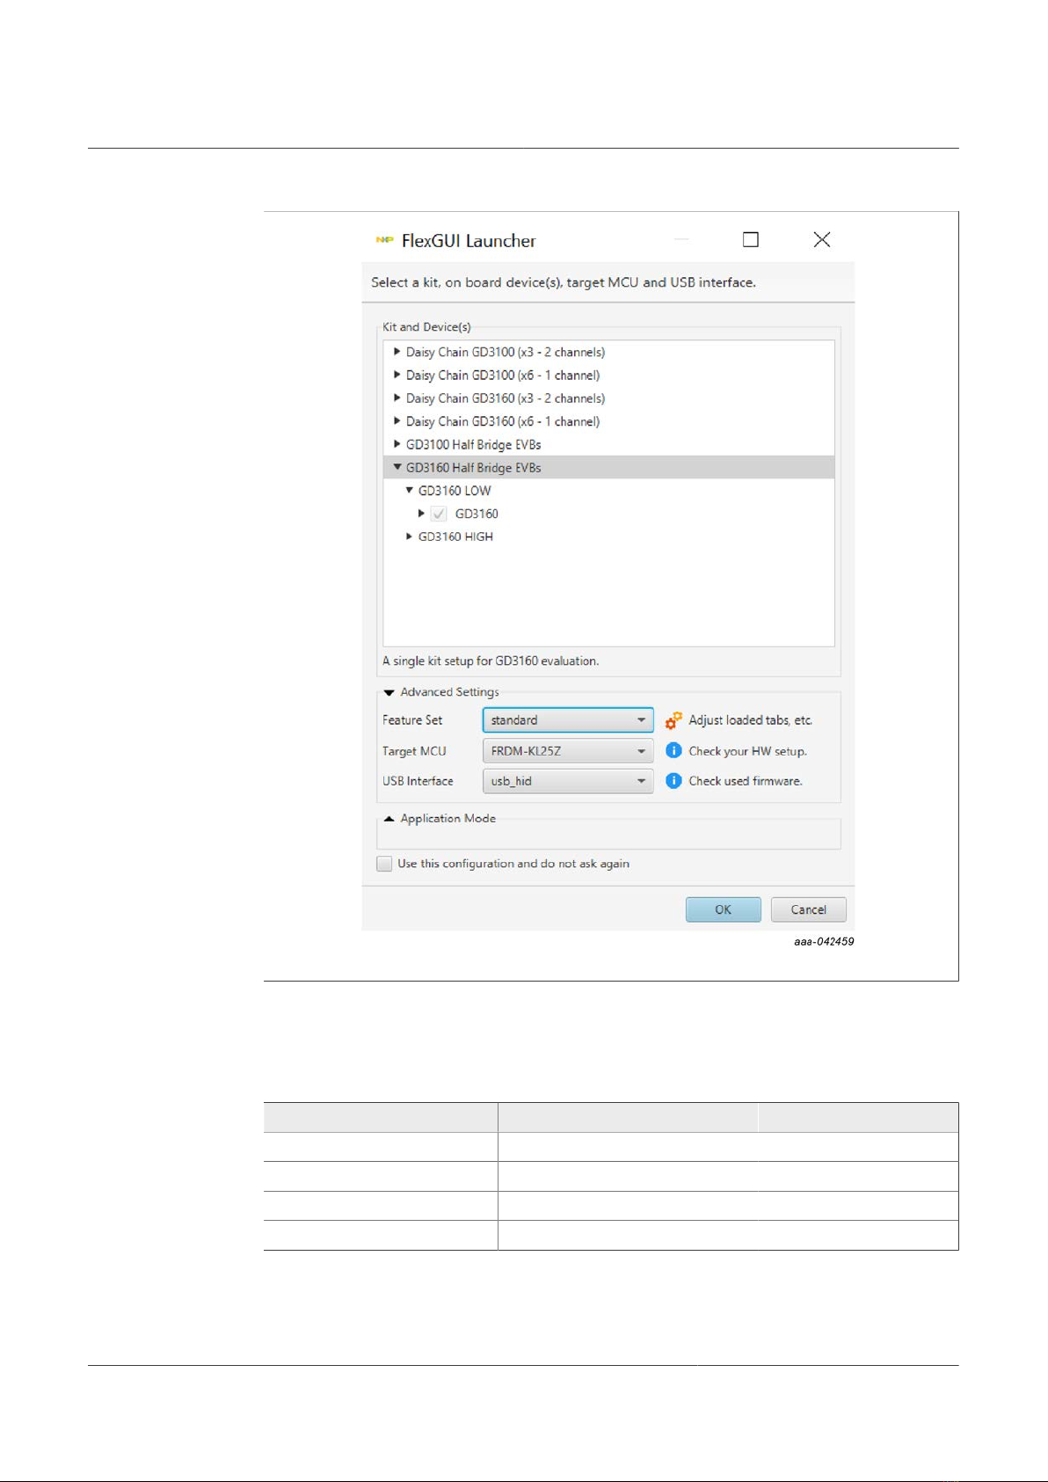Click the gears icon beside Adjust loaded tabs
The height and width of the screenshot is (1482, 1048).
coord(673,720)
